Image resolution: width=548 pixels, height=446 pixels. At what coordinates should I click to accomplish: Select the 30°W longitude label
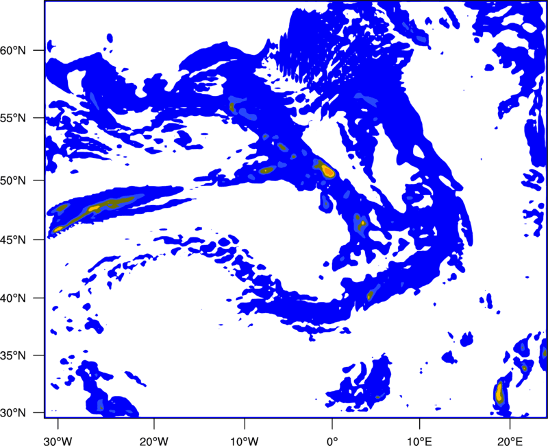(58, 441)
